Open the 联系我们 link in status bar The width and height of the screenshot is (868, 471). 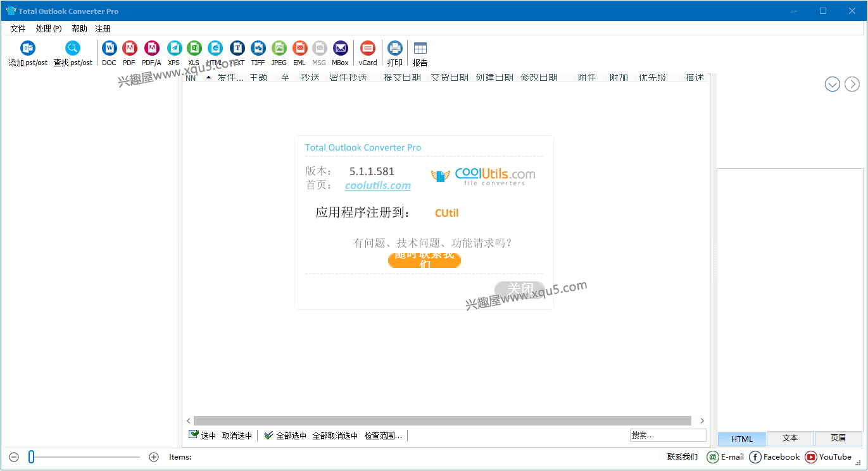click(682, 457)
